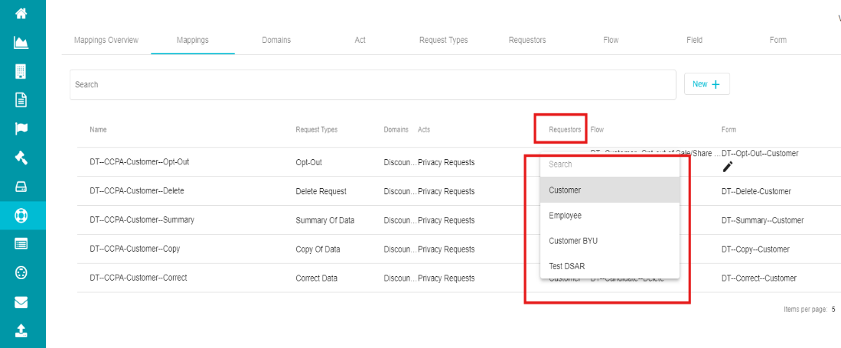The height and width of the screenshot is (348, 841).
Task: Click DT--Opt-Out--Customer form cell
Action: [x=760, y=154]
